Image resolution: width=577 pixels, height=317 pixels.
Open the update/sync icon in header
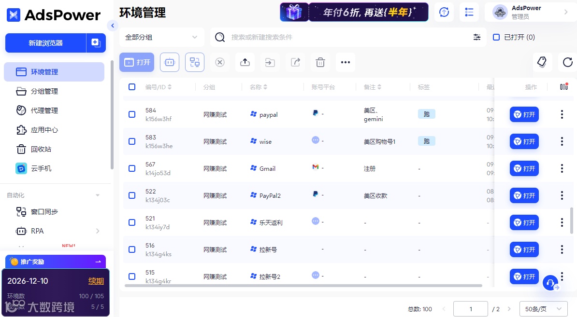click(x=444, y=12)
